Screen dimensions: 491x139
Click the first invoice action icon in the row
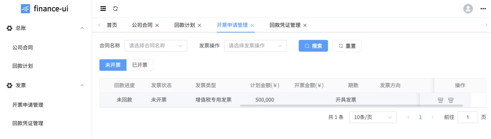[x=440, y=100]
